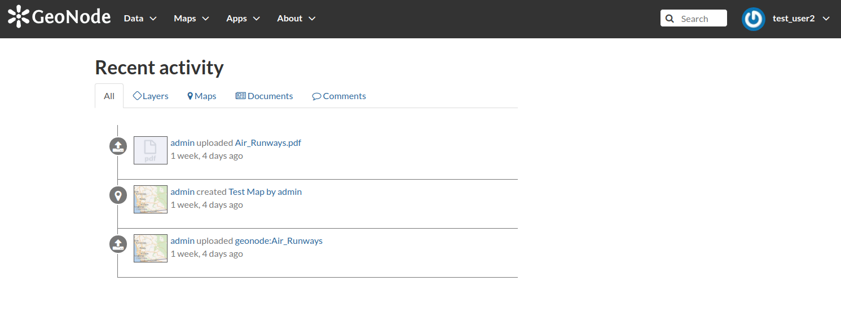Expand the Apps menu
This screenshot has height=312, width=841.
[x=243, y=18]
